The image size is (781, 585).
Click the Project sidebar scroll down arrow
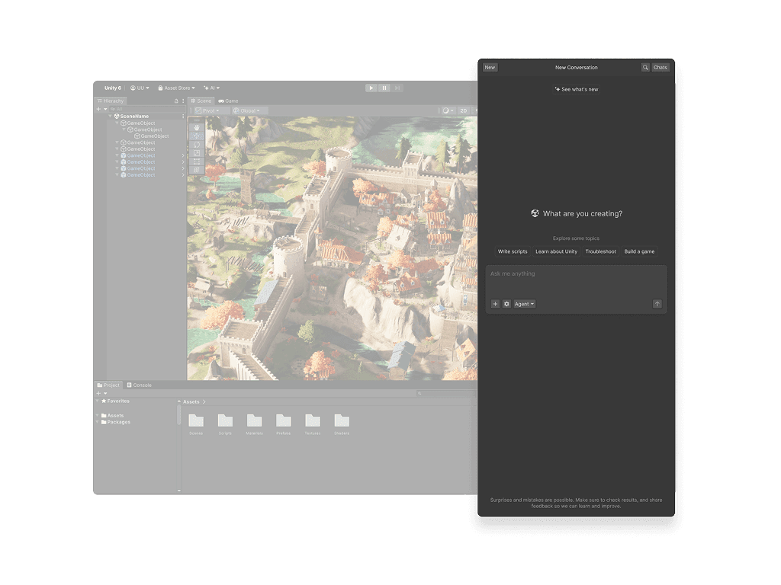point(178,491)
